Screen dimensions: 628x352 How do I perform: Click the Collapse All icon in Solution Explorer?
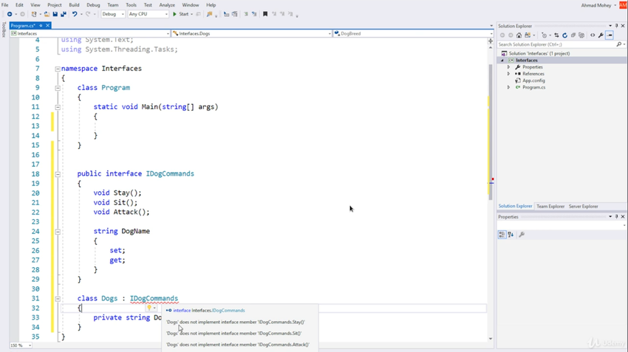pyautogui.click(x=573, y=35)
